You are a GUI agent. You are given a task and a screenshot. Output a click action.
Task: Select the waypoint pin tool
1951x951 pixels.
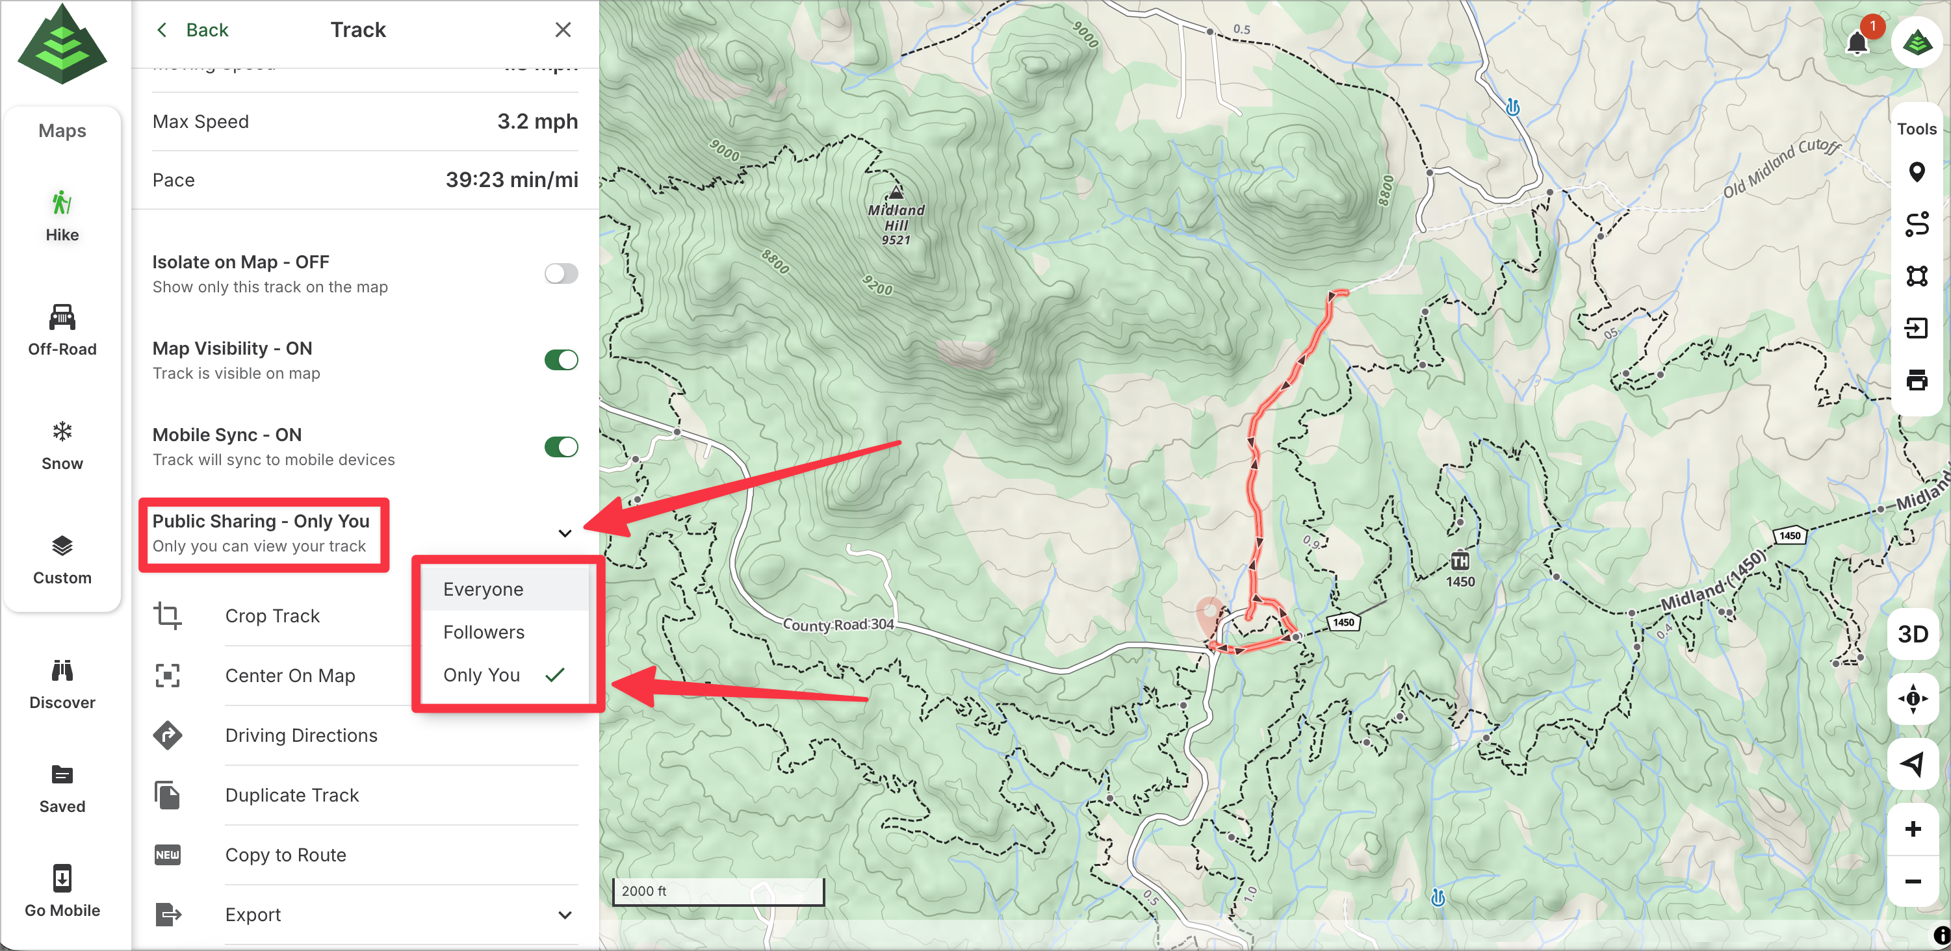pos(1916,173)
